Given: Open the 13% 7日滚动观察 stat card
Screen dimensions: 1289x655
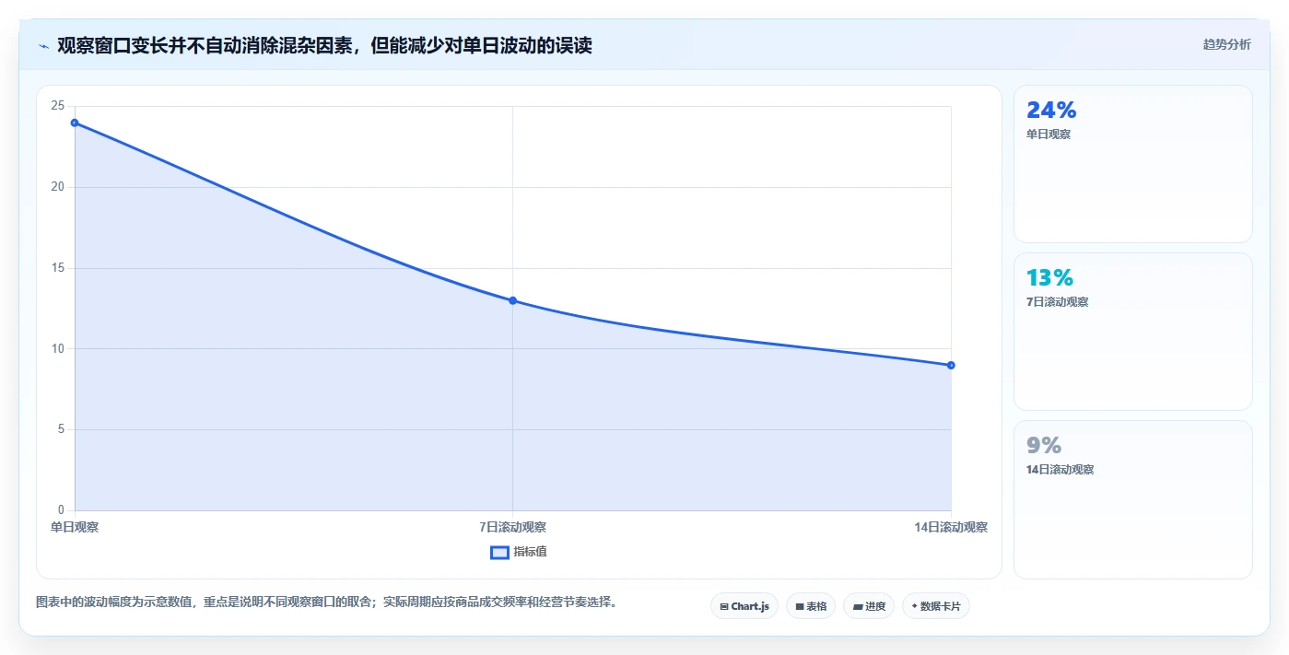Looking at the screenshot, I should click(1133, 332).
